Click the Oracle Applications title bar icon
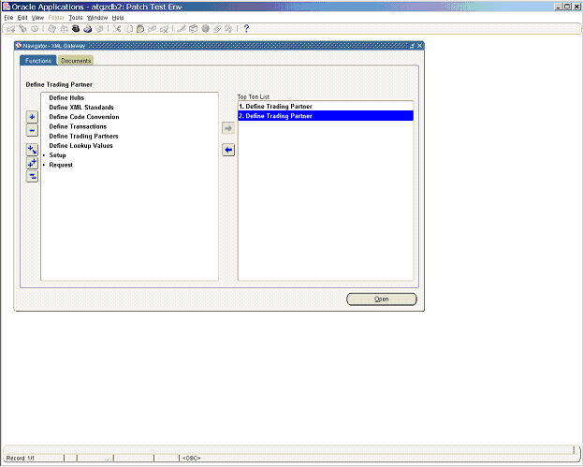 [x=7, y=7]
